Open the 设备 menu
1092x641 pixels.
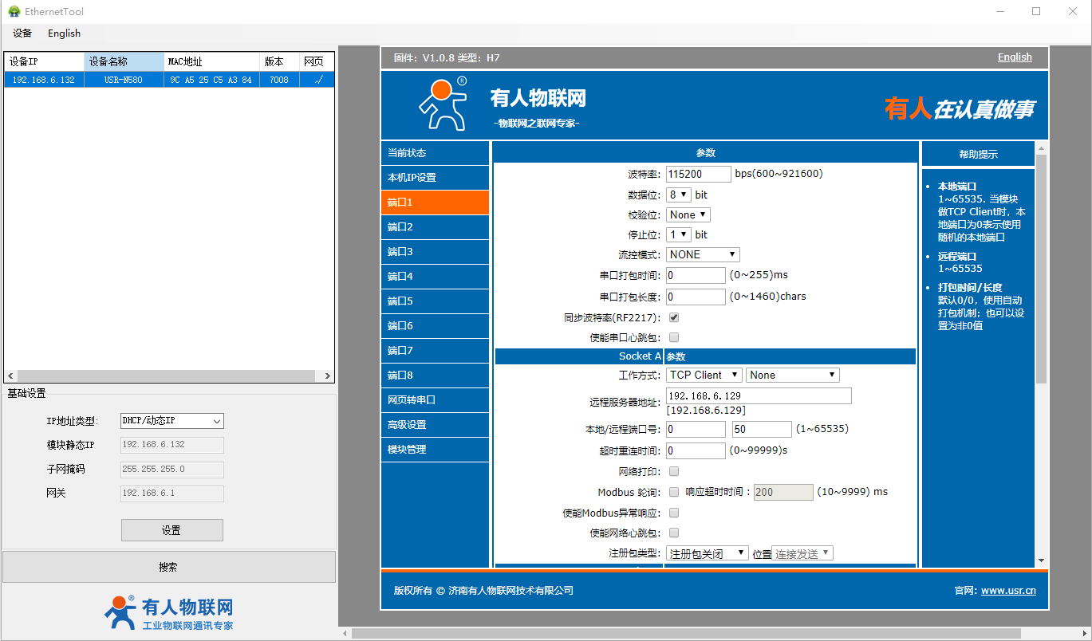[22, 33]
